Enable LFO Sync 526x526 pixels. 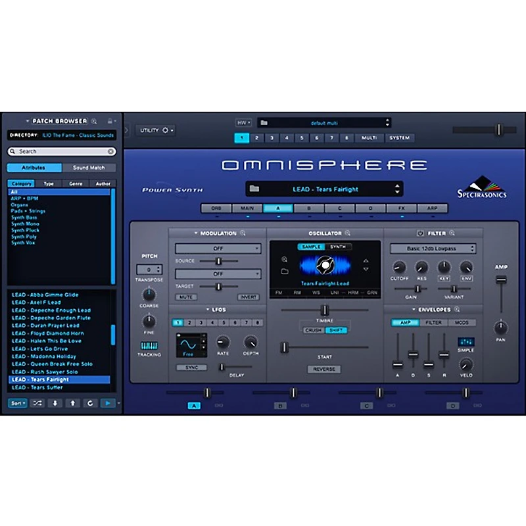(x=191, y=368)
